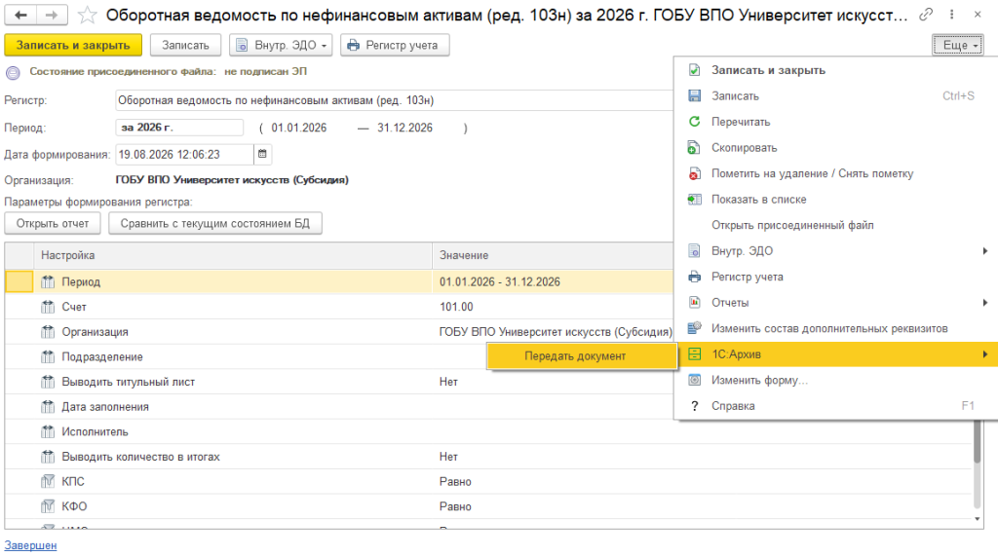
Task: Copy link to document icon
Action: pyautogui.click(x=926, y=14)
